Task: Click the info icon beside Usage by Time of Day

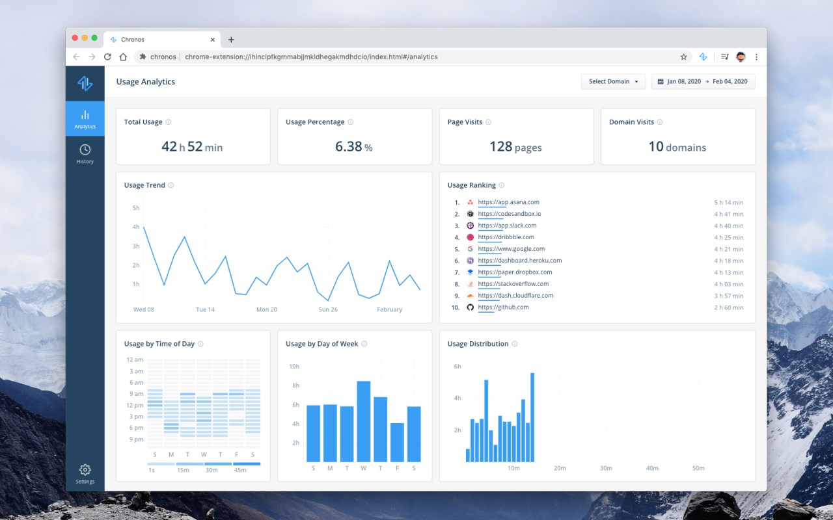Action: (x=200, y=344)
